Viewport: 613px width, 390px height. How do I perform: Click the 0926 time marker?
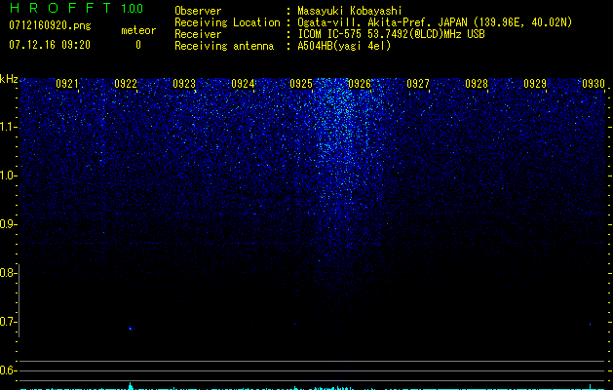[360, 83]
